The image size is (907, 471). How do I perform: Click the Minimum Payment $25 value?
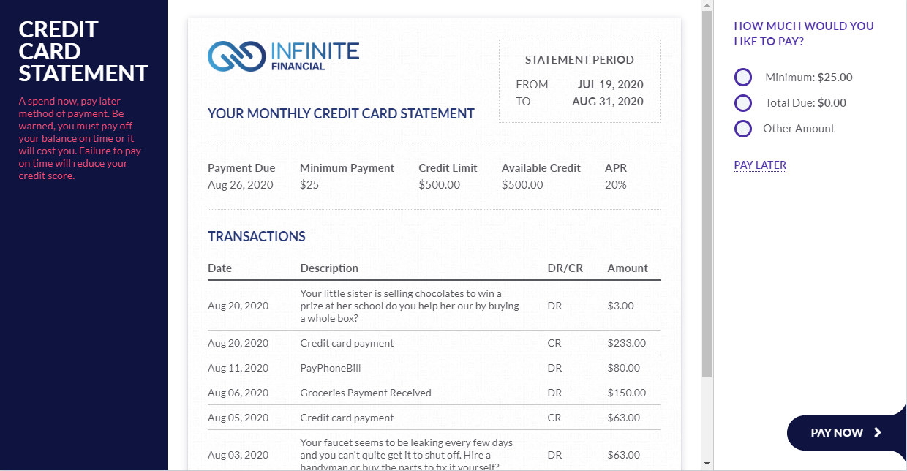pos(309,185)
